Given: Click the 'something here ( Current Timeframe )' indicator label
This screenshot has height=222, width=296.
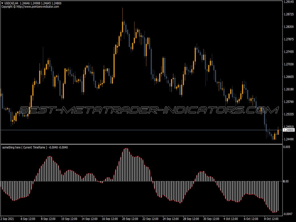Looking at the screenshot, I should (25, 147).
